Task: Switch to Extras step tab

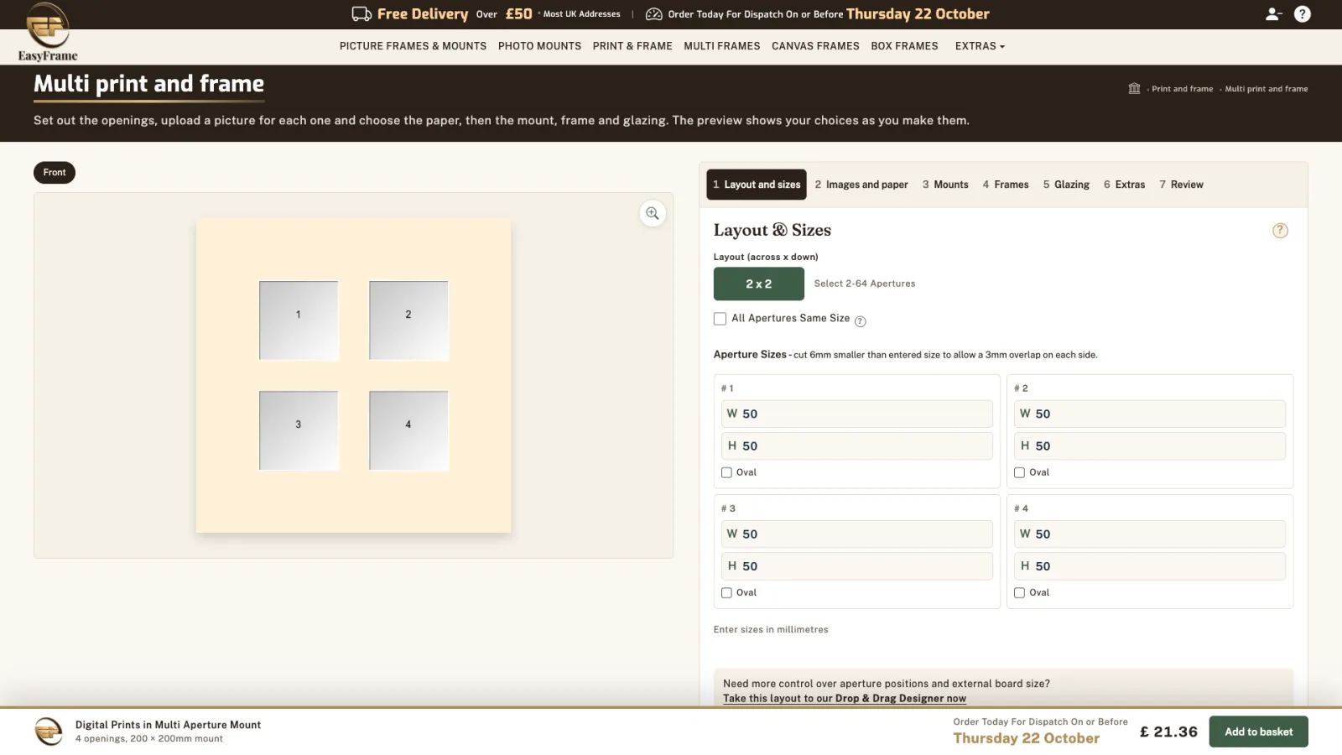Action: pos(1124,185)
